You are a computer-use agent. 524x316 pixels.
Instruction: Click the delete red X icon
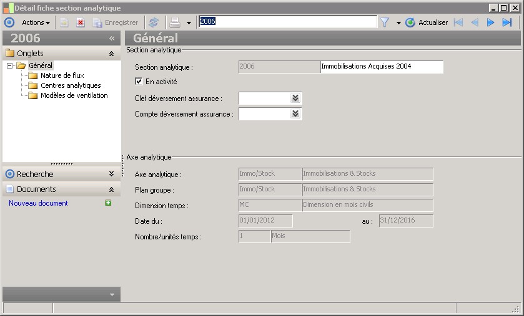tap(81, 22)
